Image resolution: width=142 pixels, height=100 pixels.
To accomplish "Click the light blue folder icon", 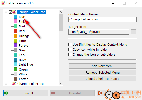I will tap(16, 64).
